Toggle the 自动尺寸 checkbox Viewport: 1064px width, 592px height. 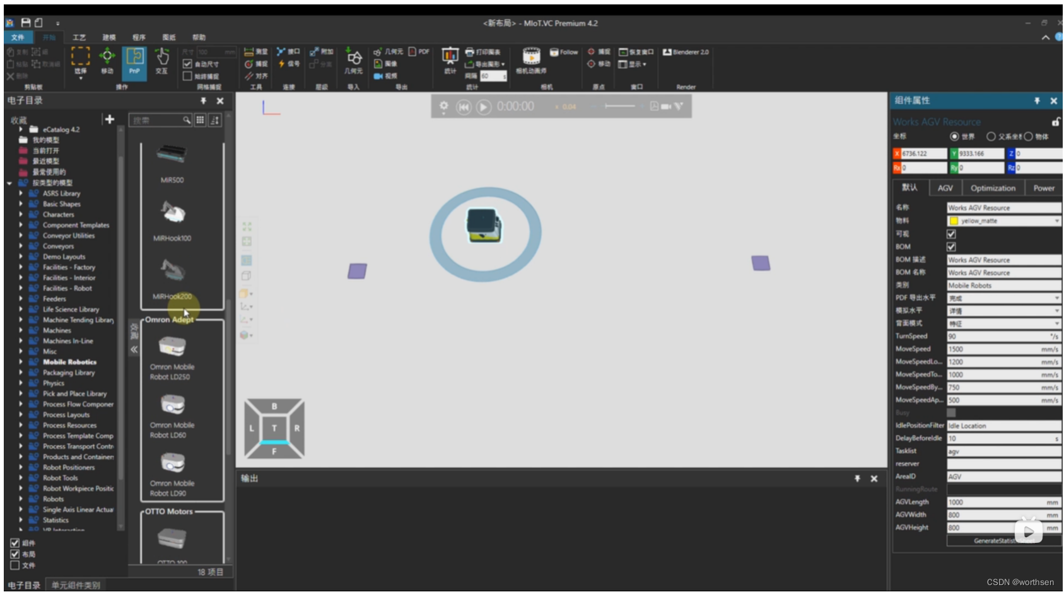click(x=187, y=64)
